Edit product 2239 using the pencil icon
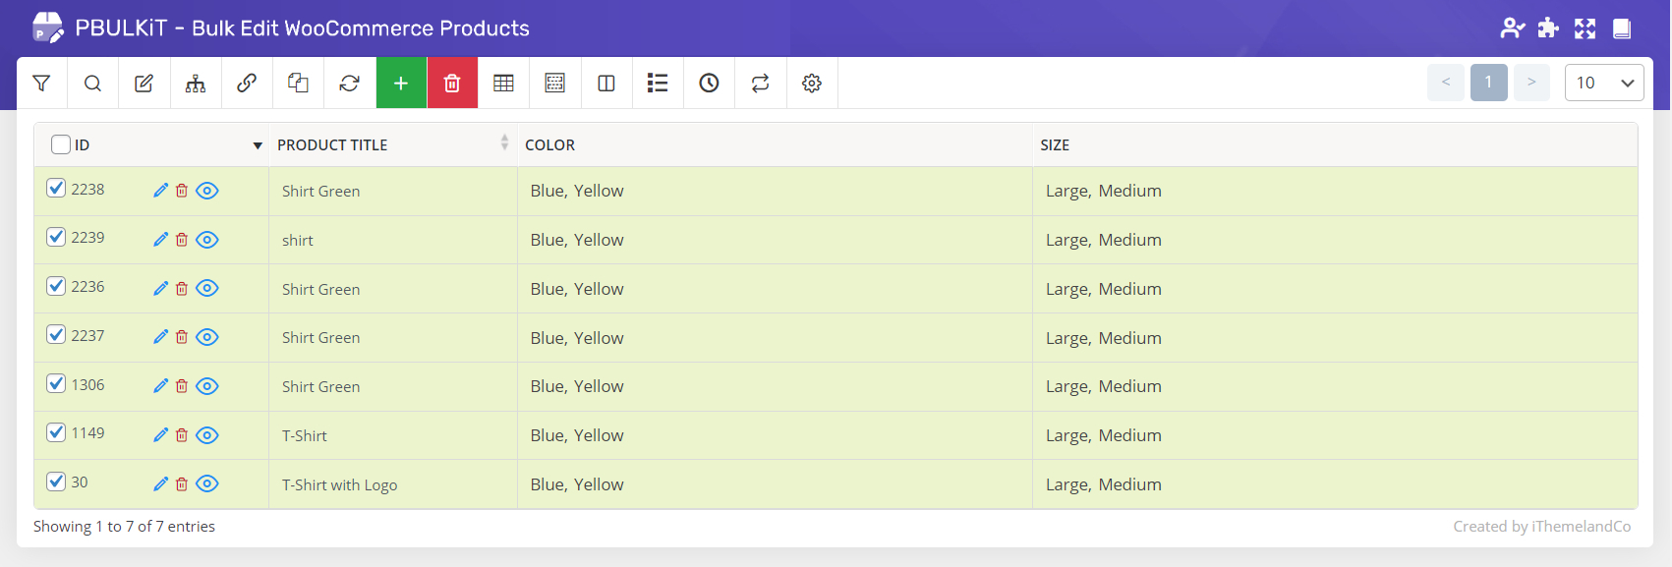 click(160, 240)
